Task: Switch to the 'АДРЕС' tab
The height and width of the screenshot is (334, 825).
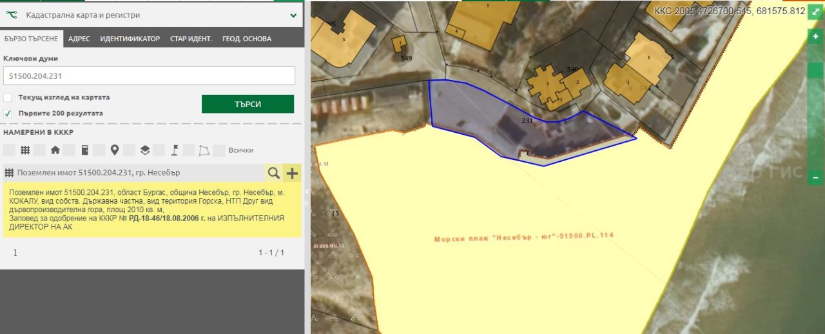Action: tap(79, 39)
